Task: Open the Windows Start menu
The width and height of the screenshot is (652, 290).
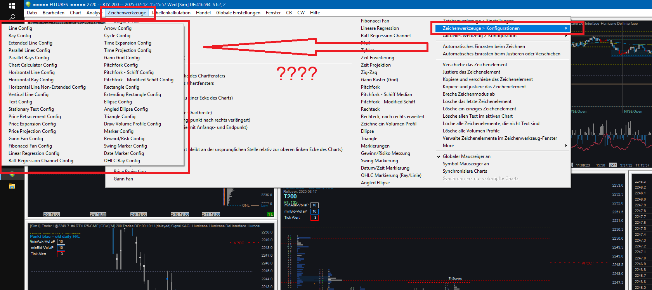Action: 12,5
